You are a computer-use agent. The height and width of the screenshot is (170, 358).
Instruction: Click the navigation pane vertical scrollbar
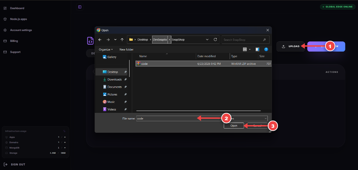[130, 68]
